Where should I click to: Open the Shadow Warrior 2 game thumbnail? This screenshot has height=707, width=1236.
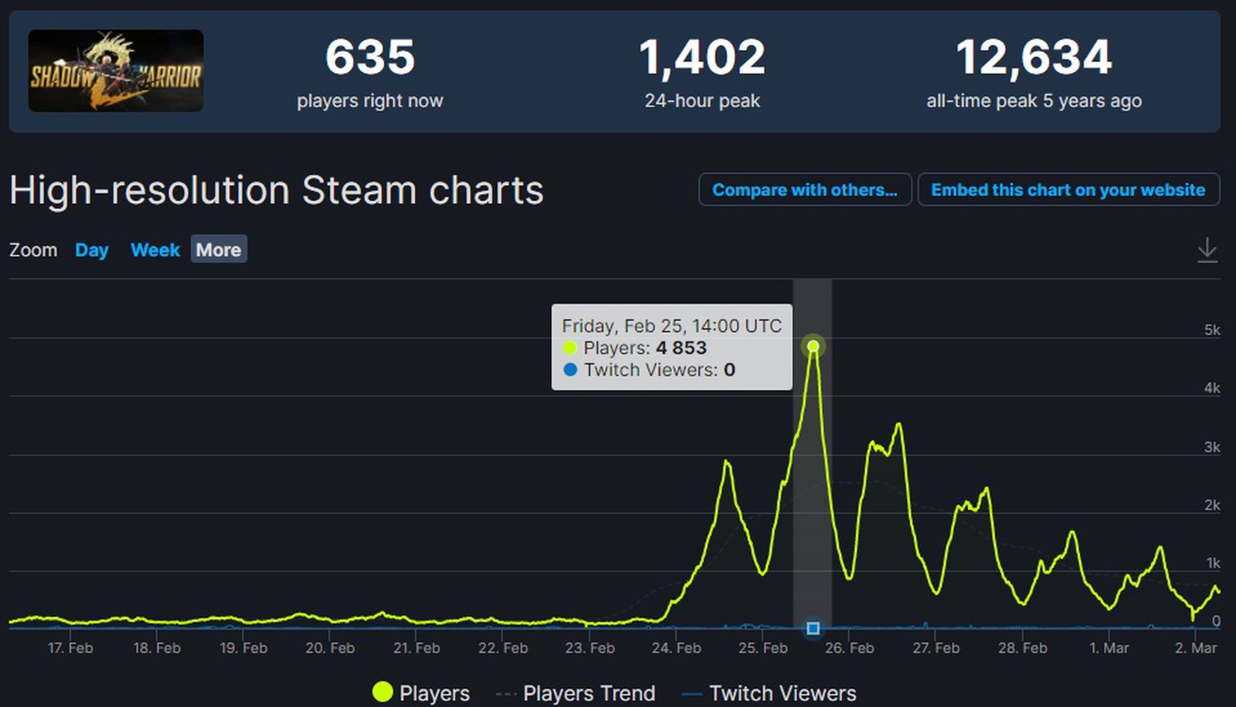(x=116, y=71)
